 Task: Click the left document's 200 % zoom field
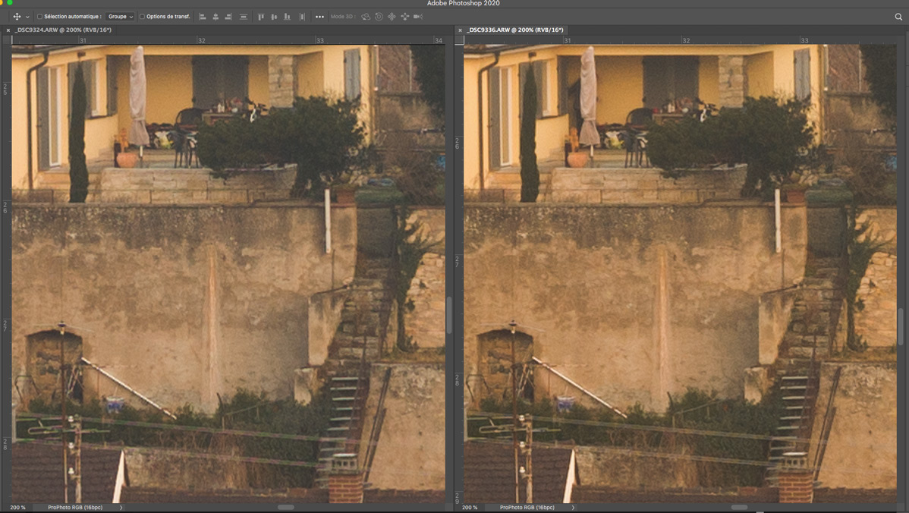click(x=18, y=507)
